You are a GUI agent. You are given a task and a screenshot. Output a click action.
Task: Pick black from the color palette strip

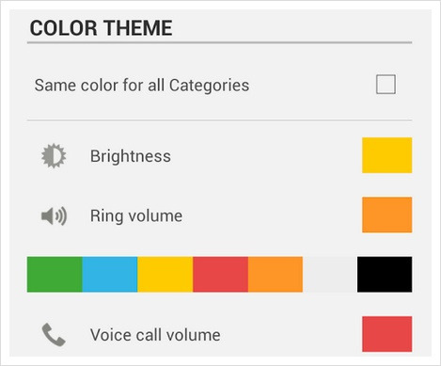coord(385,275)
